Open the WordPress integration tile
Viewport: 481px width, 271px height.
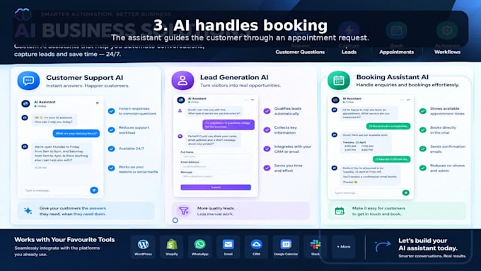[144, 247]
